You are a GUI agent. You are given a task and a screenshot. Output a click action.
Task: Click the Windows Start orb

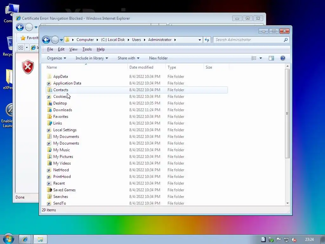[x=8, y=239]
